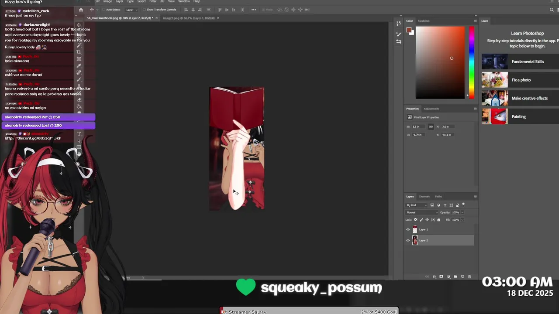Open the Move tool preset dropdown arrow
The height and width of the screenshot is (314, 559).
[x=97, y=10]
